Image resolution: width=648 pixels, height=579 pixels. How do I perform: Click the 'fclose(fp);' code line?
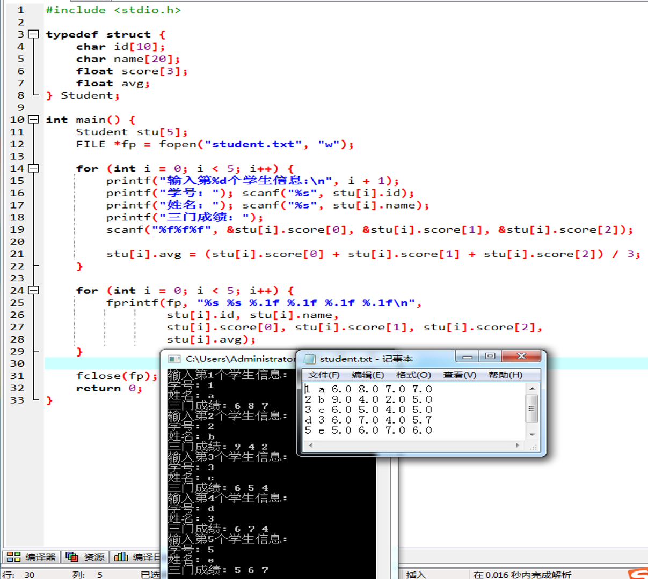pos(117,376)
